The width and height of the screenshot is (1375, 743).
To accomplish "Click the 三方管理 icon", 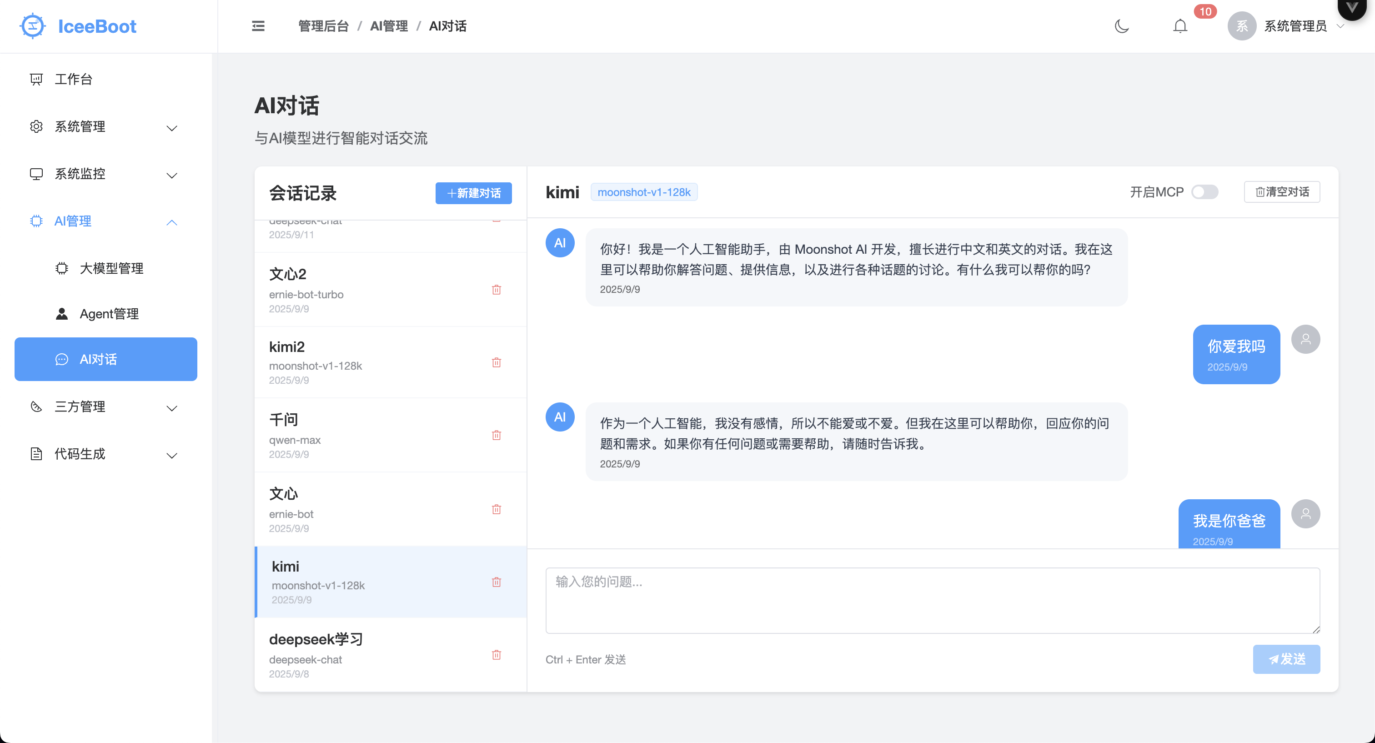I will [36, 407].
